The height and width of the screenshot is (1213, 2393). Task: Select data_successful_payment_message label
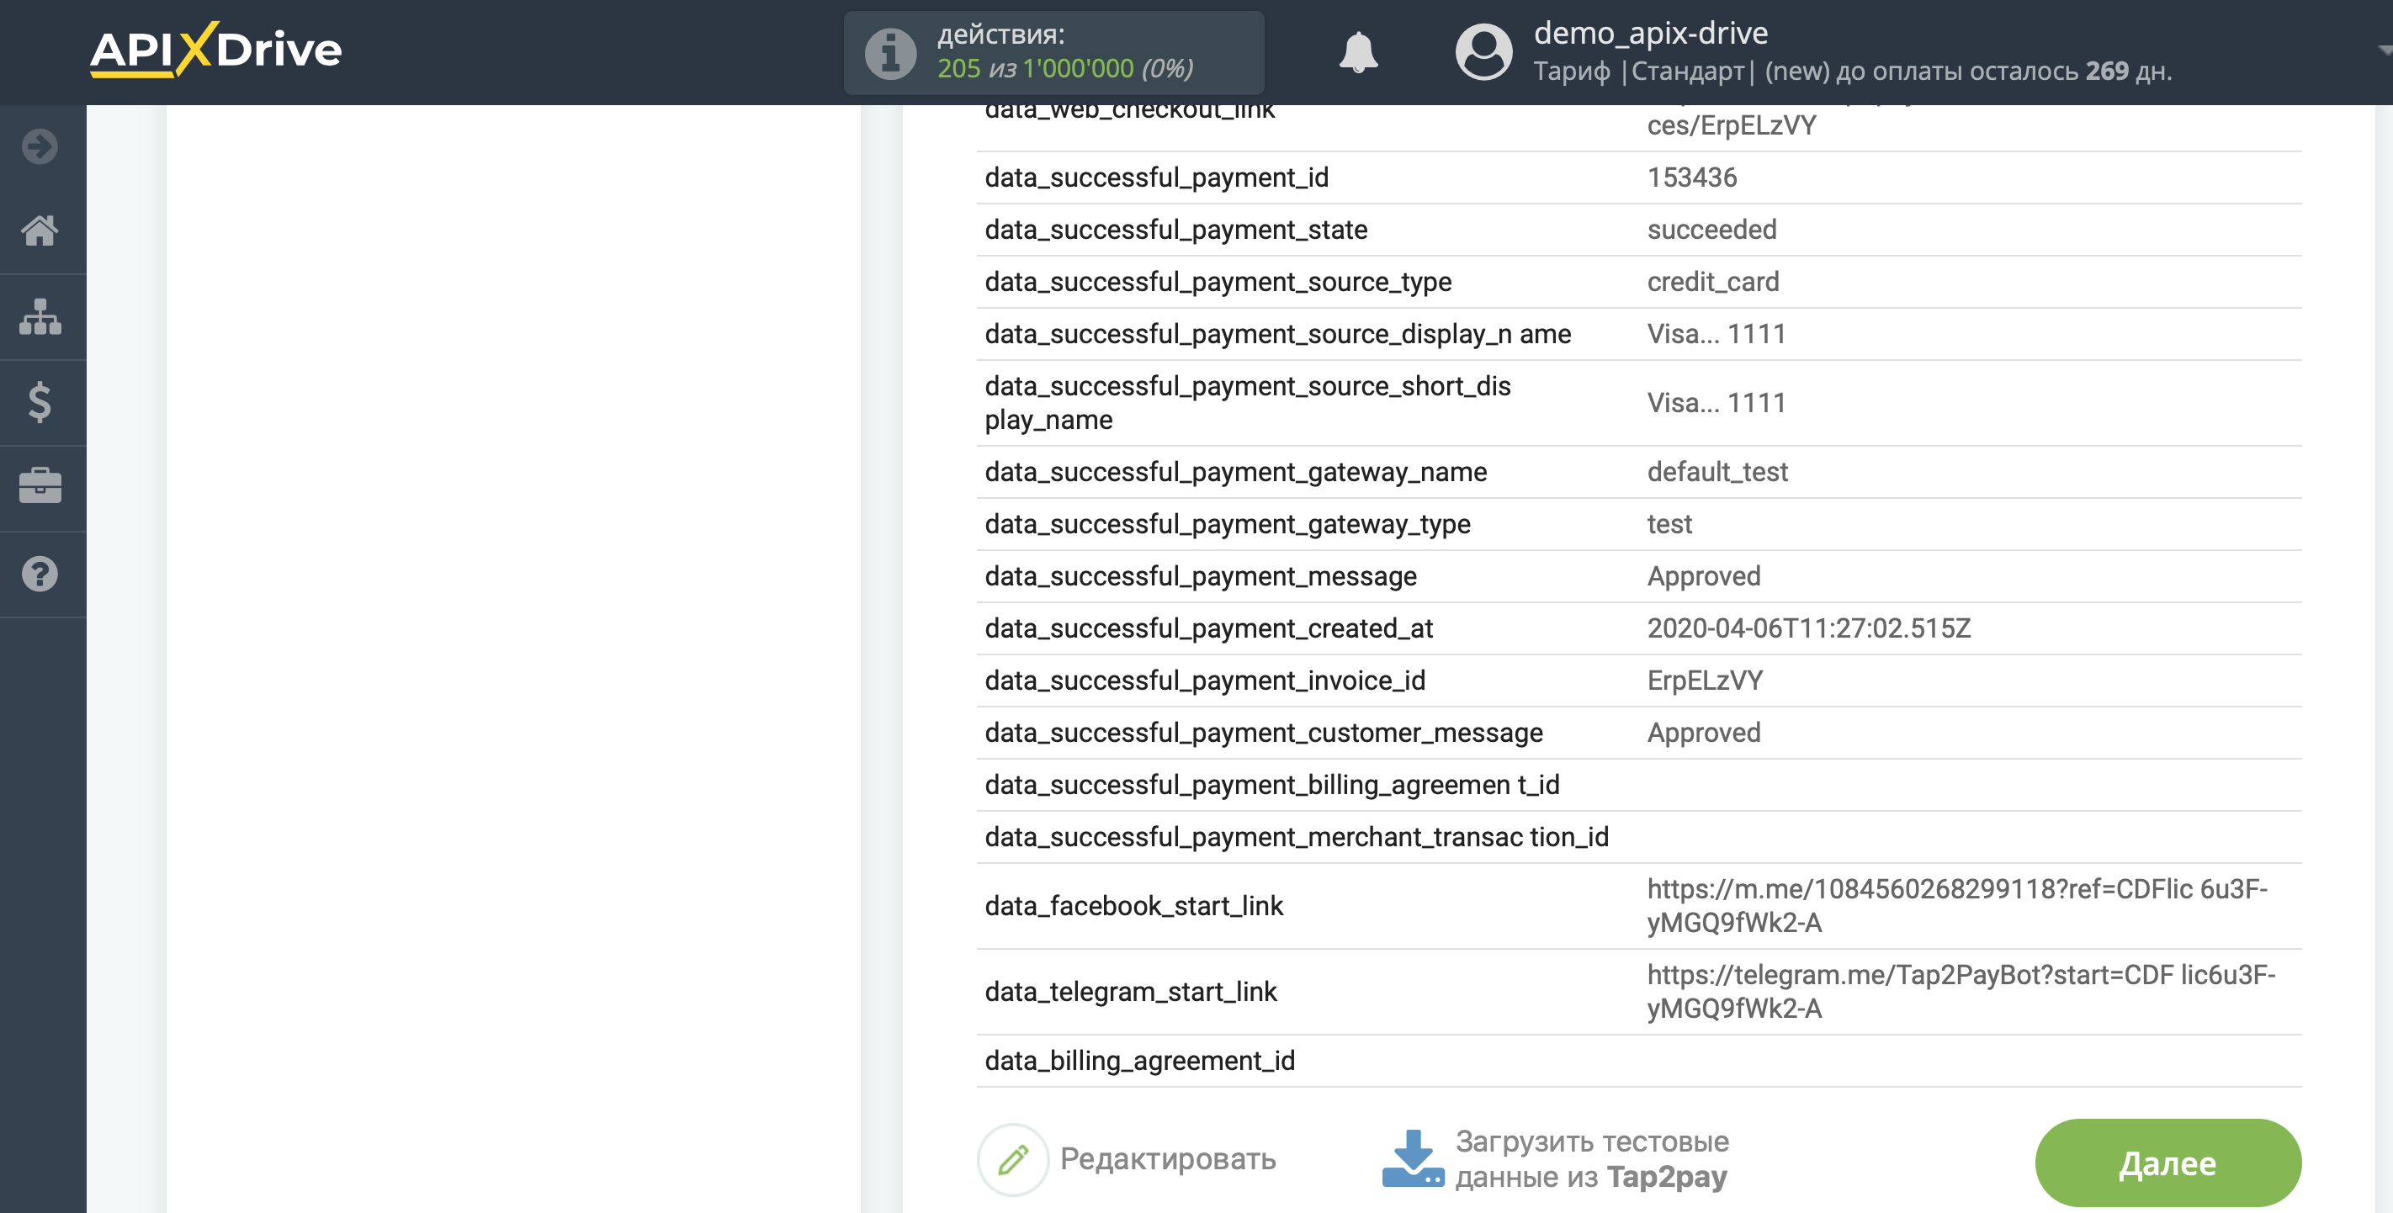[x=1200, y=576]
